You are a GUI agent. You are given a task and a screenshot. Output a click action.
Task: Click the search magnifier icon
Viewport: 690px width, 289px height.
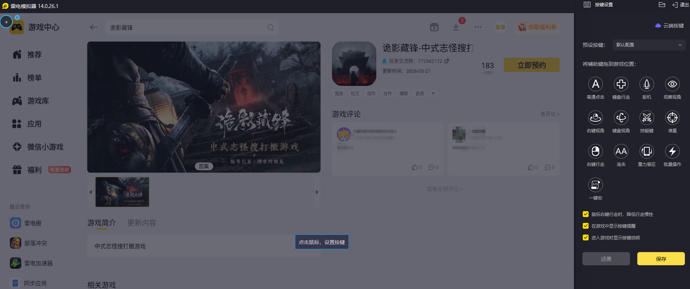click(271, 27)
